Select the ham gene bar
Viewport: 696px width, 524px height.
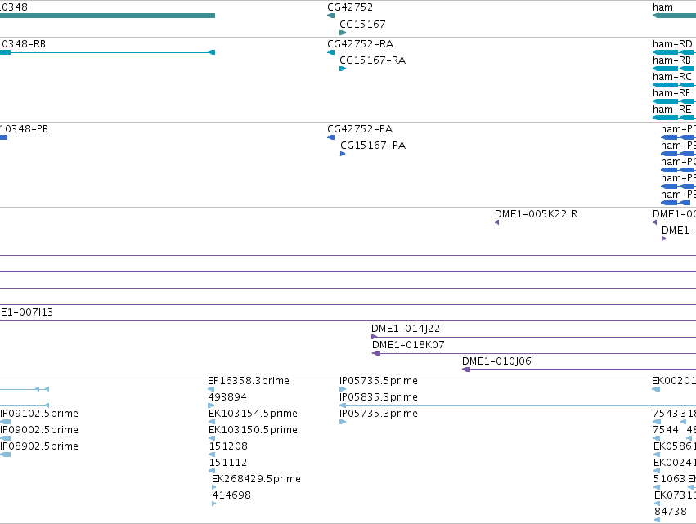click(674, 16)
